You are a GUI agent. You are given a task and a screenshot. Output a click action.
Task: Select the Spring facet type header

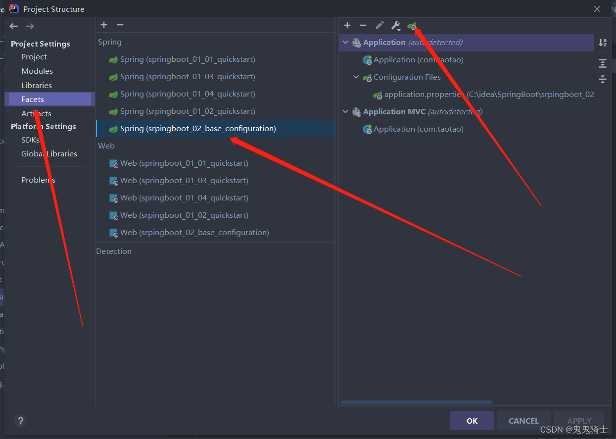coord(110,42)
